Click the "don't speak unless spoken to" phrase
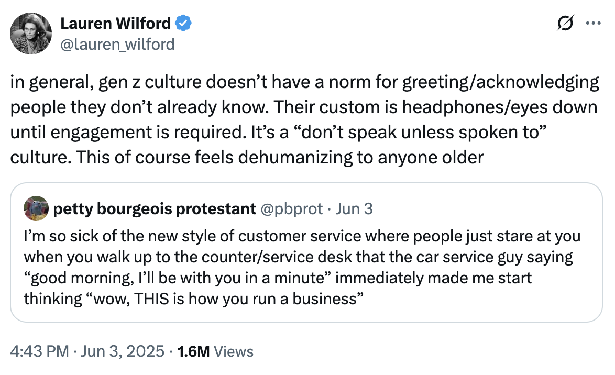 click(419, 132)
